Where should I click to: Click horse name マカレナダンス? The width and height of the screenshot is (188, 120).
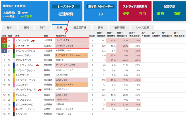(23, 60)
